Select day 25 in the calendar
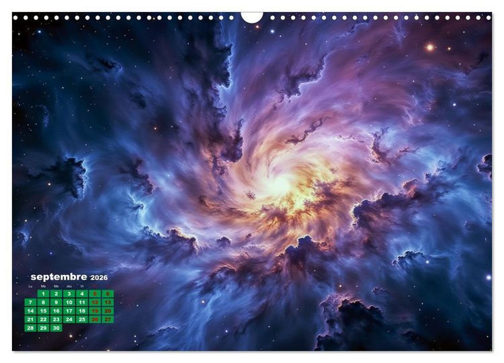This screenshot has width=504, height=363. [82, 319]
